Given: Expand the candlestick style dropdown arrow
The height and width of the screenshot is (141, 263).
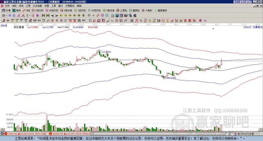Looking at the screenshot, I should click(x=30, y=16).
